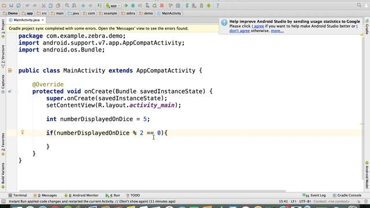This screenshot has height=208, width=370.
Task: Click the Debug app bug icon
Action: click(133, 5)
